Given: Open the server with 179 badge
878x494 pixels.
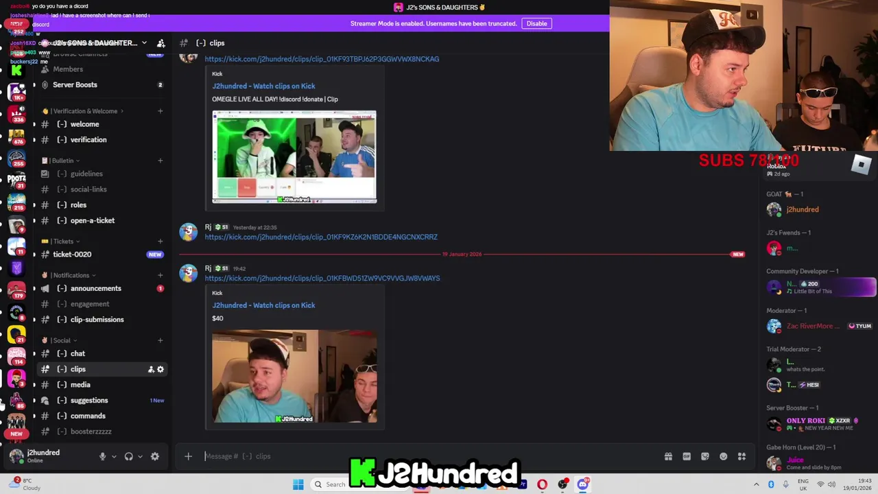Looking at the screenshot, I should pyautogui.click(x=16, y=291).
